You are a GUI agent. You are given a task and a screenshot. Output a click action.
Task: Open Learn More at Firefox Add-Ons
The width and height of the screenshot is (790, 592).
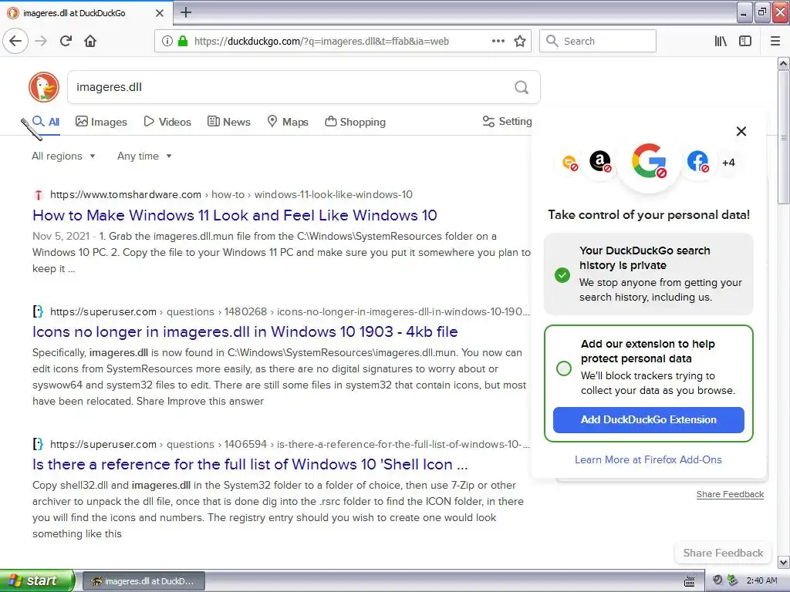(648, 459)
